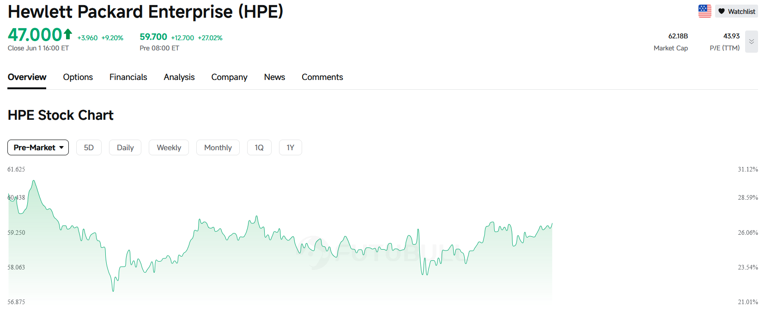The width and height of the screenshot is (777, 312).
Task: Click the 61.625 price axis label
Action: (x=16, y=170)
